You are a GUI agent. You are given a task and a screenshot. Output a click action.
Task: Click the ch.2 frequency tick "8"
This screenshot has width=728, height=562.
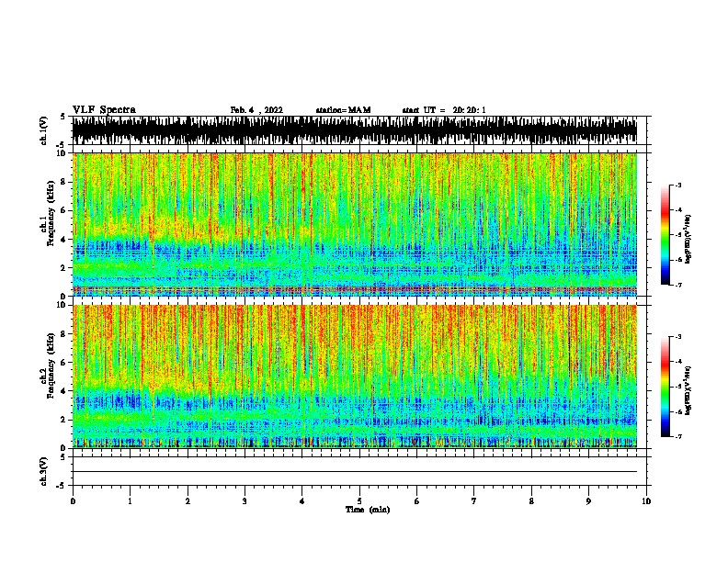coord(63,334)
